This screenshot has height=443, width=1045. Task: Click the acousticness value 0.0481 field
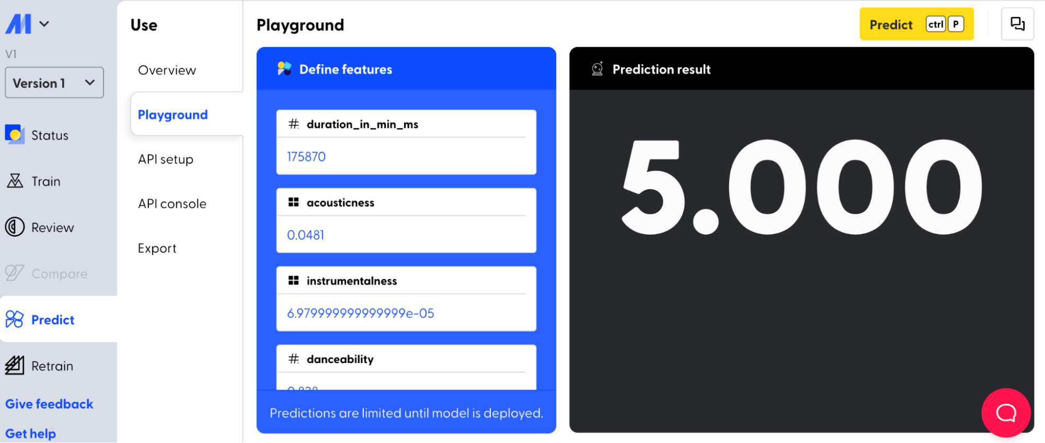(406, 235)
